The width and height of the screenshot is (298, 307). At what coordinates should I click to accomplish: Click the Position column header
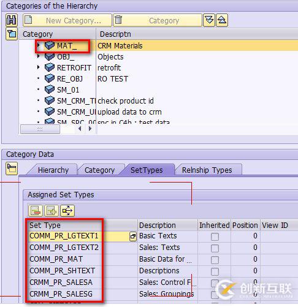245,226
